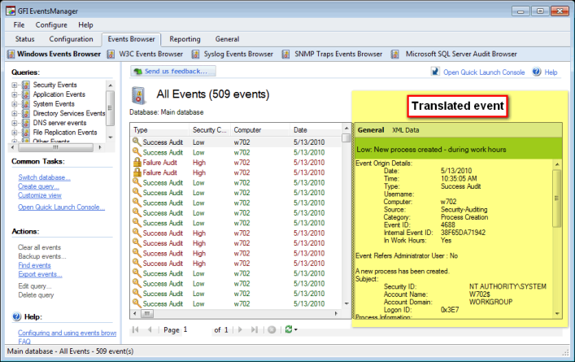This screenshot has width=575, height=362.
Task: Go to last page of events
Action: [x=254, y=329]
